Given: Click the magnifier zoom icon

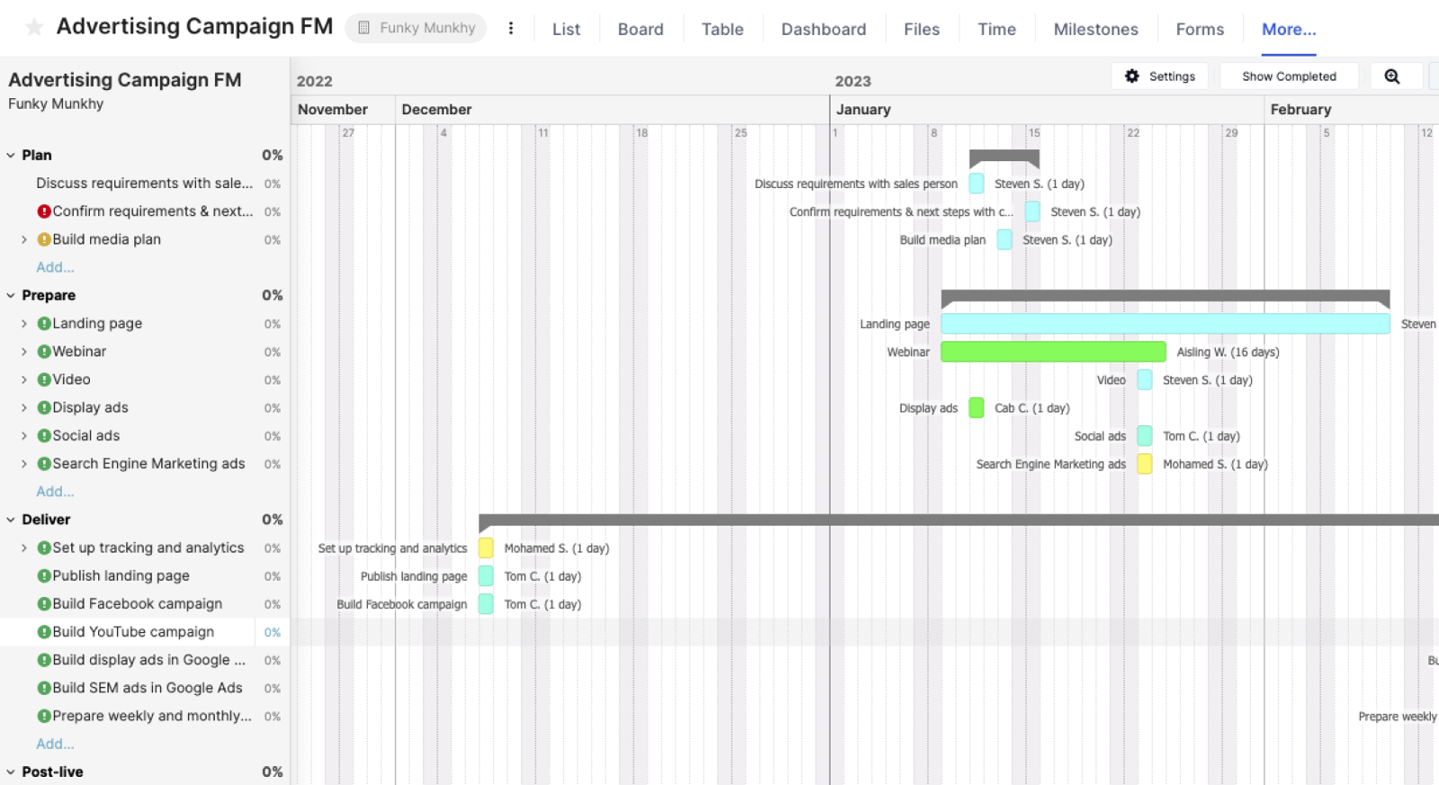Looking at the screenshot, I should (1391, 76).
